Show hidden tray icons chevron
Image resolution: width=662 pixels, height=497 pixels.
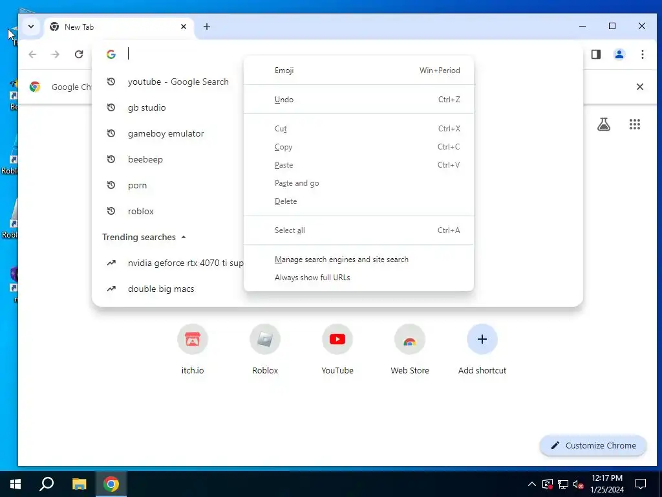tap(532, 484)
